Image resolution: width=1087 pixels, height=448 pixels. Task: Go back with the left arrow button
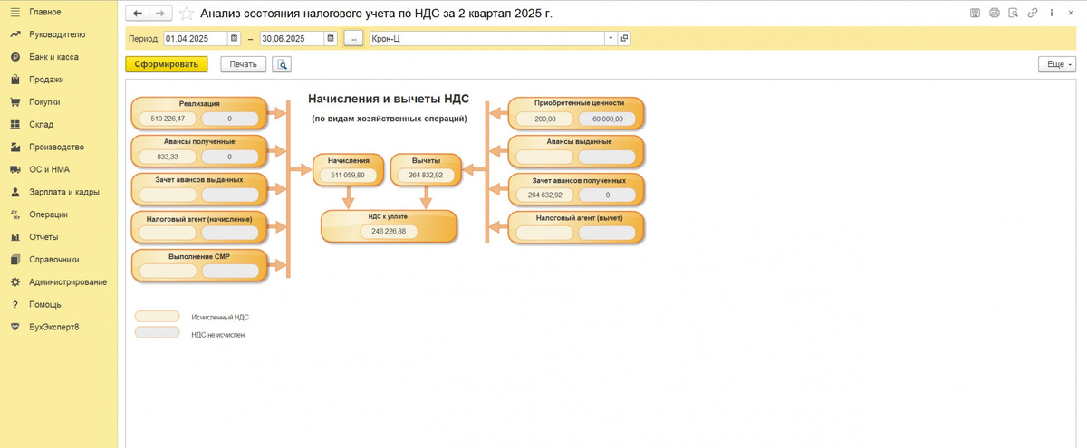point(138,14)
